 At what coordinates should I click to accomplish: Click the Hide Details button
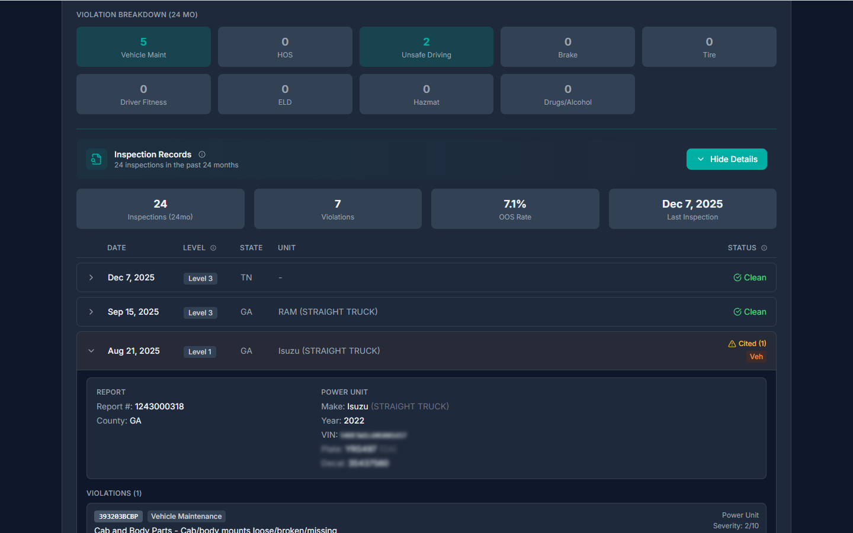coord(726,159)
